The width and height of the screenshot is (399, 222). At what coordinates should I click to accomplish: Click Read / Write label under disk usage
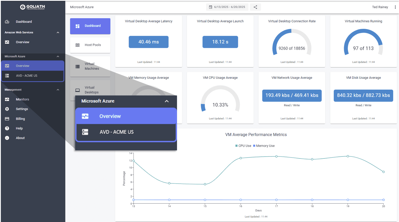363,106
